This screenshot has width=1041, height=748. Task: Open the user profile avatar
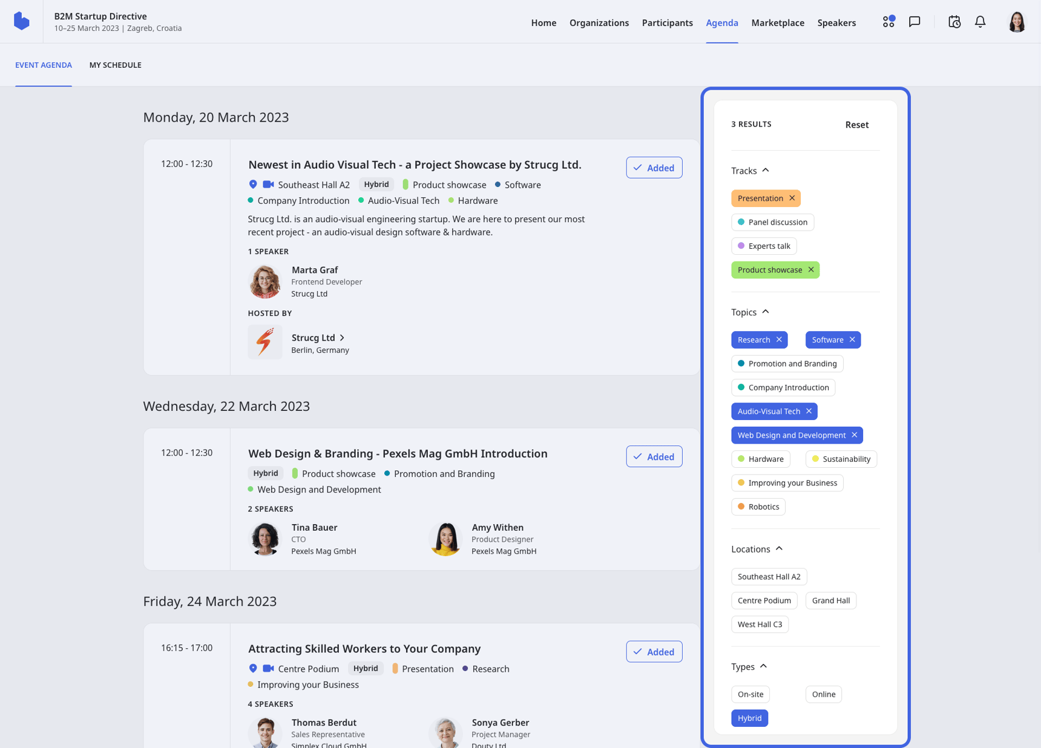tap(1016, 22)
